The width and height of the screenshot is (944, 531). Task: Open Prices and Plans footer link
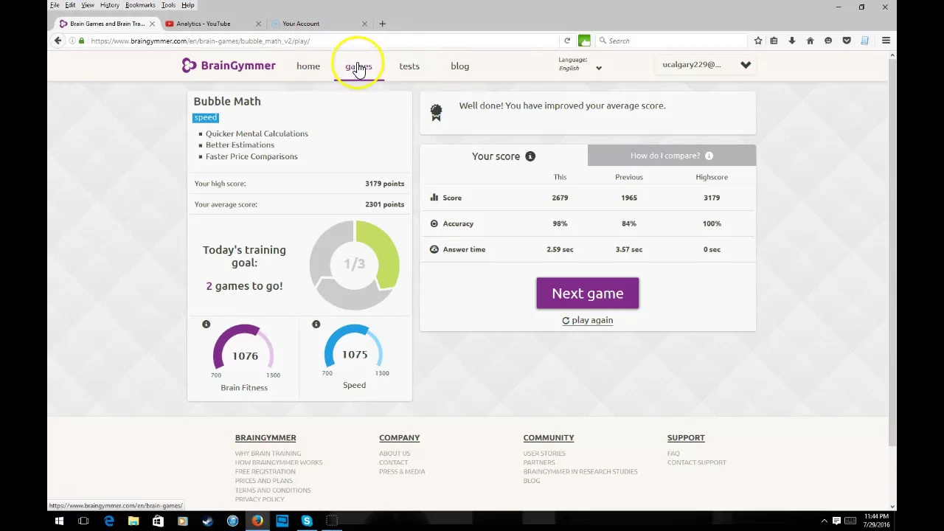click(263, 481)
